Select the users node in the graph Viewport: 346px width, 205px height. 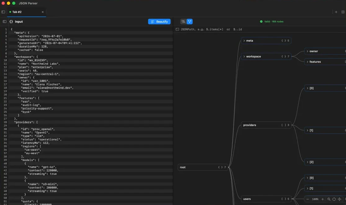click(x=266, y=199)
